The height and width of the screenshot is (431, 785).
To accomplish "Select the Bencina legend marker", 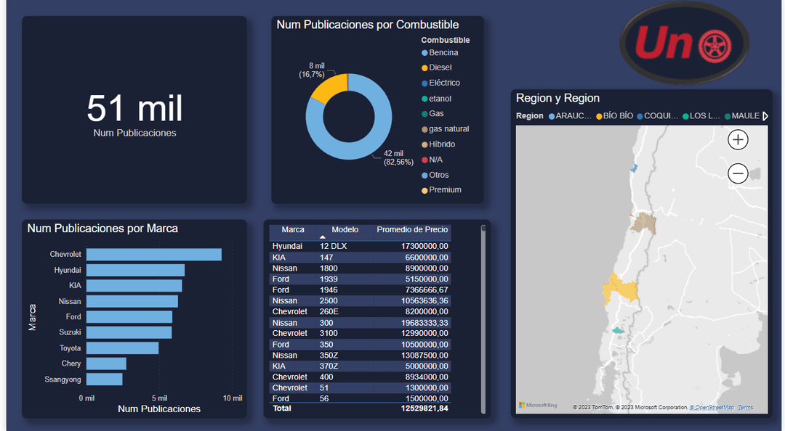I will coord(425,53).
